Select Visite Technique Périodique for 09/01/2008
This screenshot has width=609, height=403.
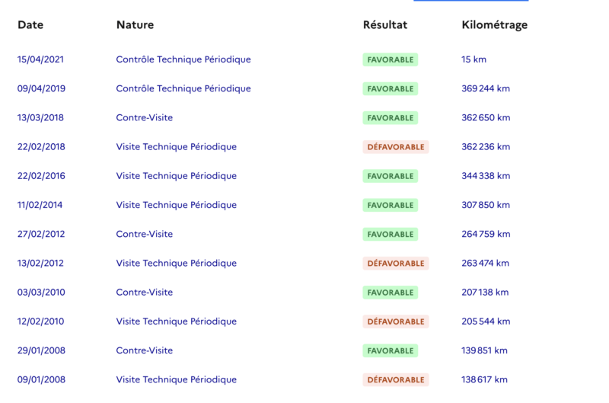pos(176,379)
